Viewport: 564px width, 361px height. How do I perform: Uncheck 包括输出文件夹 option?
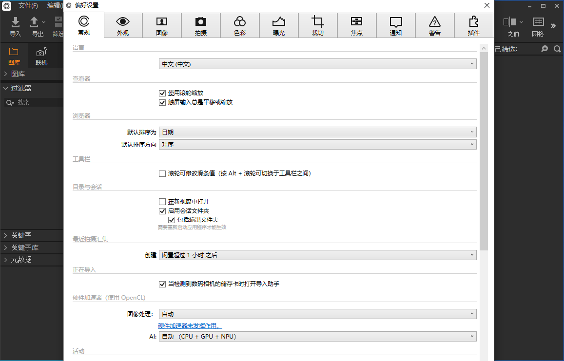point(172,220)
